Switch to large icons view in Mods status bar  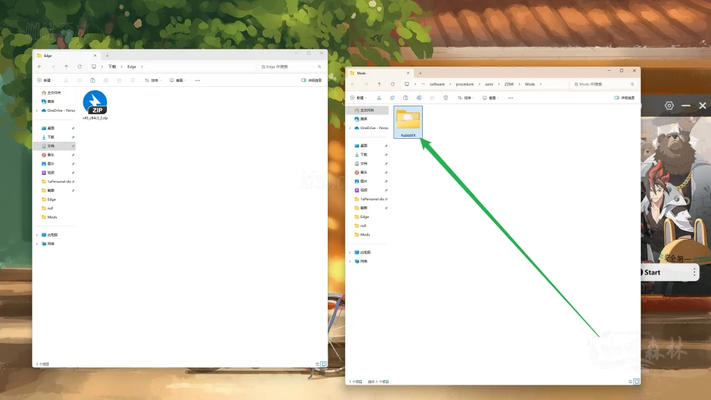coord(637,382)
